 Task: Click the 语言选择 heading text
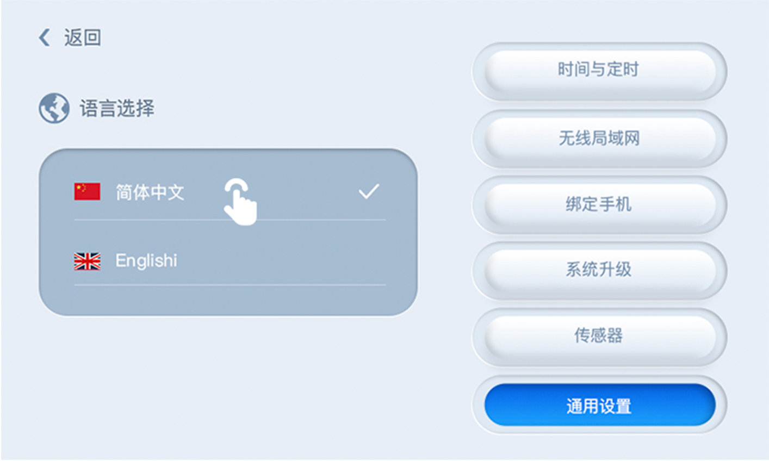117,108
